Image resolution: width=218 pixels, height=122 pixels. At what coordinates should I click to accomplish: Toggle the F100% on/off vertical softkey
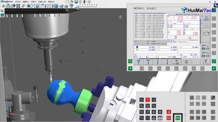(x=206, y=54)
